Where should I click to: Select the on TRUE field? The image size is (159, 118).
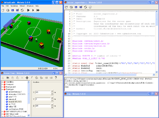(x=12, y=104)
